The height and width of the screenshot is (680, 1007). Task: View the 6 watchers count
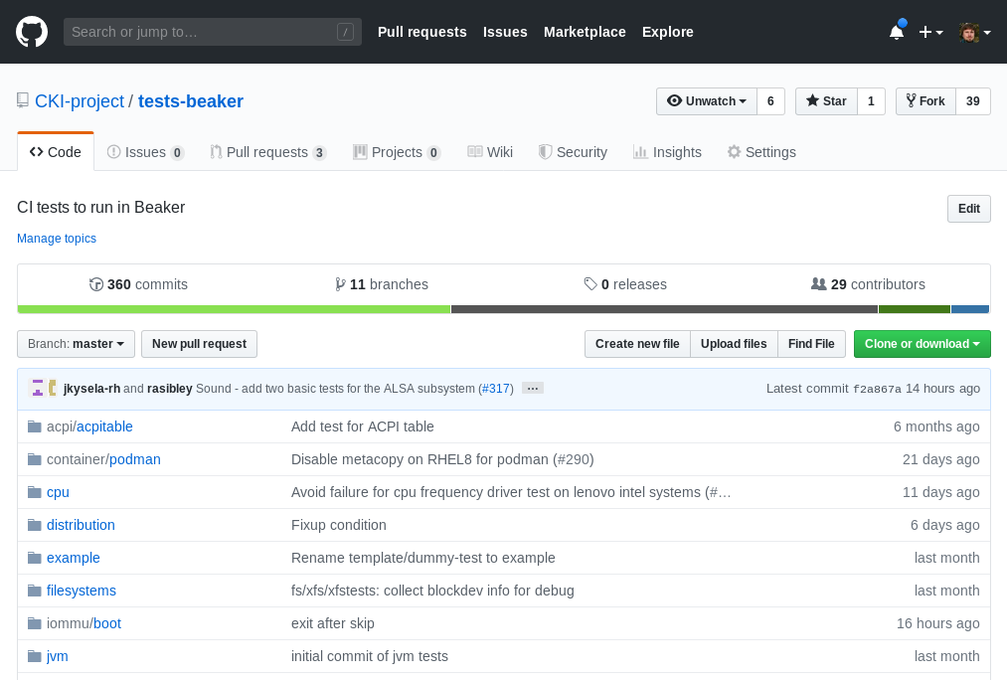(x=770, y=101)
